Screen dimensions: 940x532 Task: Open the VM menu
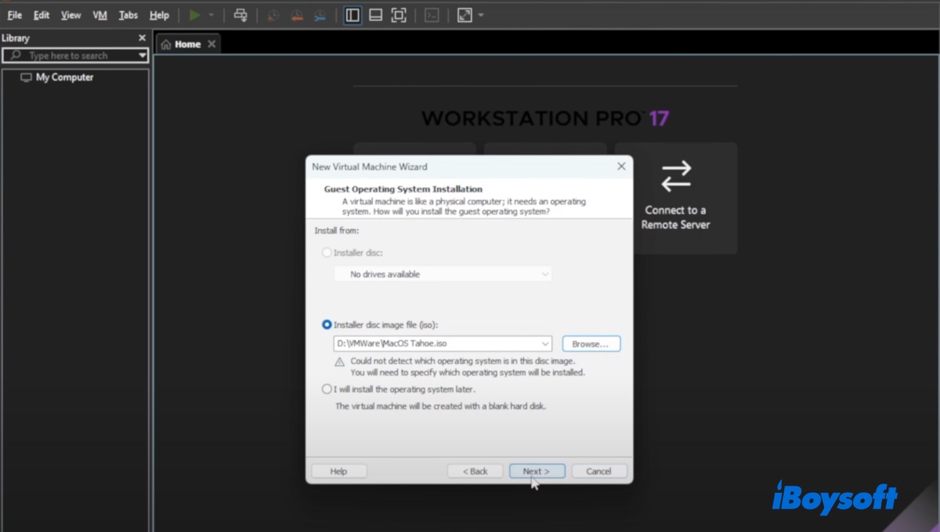click(x=99, y=15)
